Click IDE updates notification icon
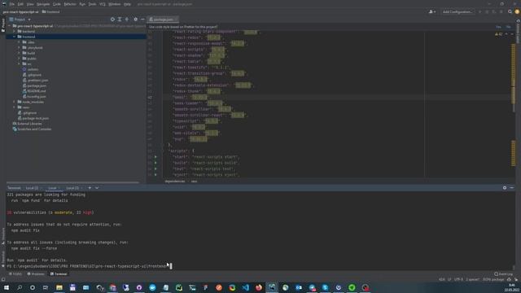Screen dimensions: 521x293 (517, 11)
